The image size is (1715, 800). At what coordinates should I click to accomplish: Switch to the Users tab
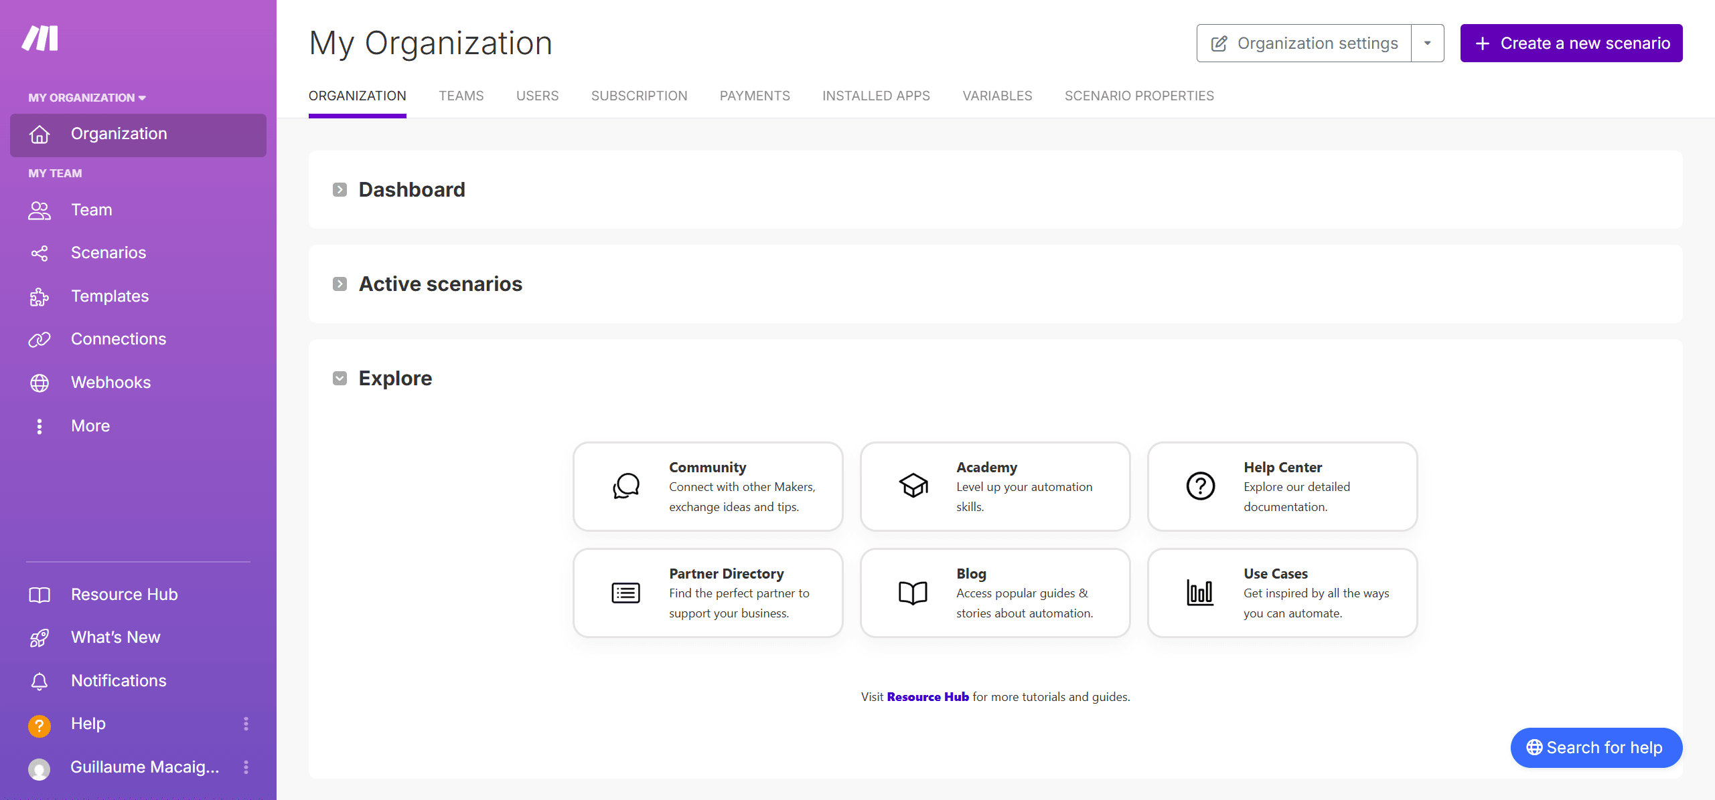[537, 96]
